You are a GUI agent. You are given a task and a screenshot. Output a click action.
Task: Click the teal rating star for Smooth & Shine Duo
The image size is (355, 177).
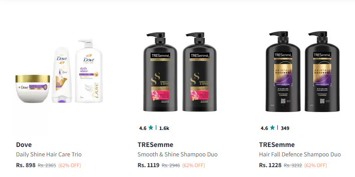click(x=151, y=128)
